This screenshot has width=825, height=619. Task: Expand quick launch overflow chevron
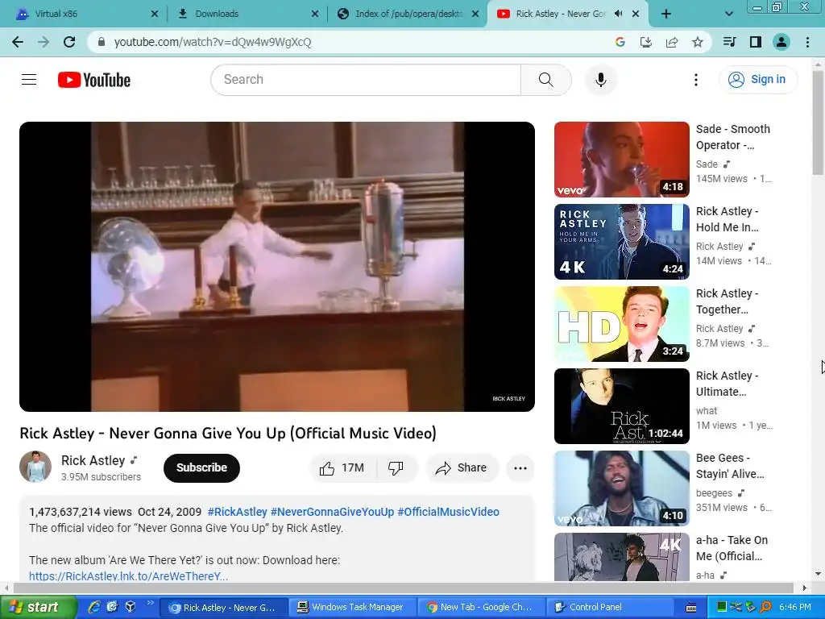click(150, 603)
